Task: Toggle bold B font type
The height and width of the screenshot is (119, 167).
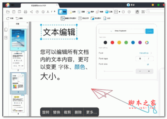Action: click(140, 59)
